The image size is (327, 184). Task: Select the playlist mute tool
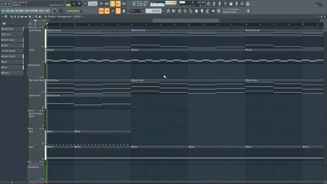tap(22, 17)
